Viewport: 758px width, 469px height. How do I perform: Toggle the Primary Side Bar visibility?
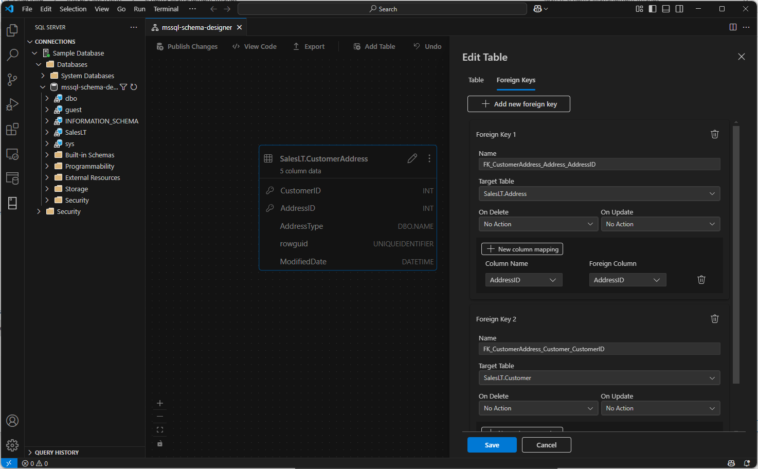652,9
